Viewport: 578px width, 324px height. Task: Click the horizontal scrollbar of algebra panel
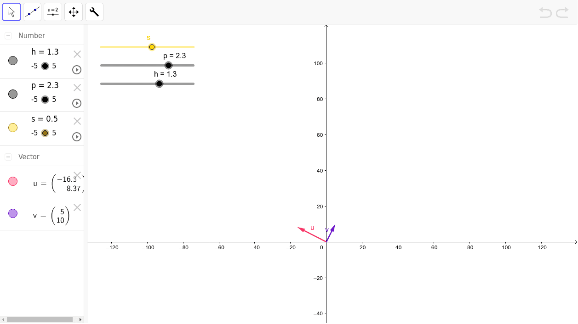coord(40,319)
